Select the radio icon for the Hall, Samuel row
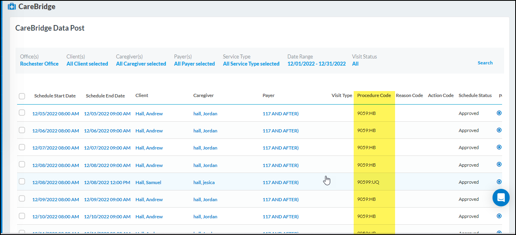 pyautogui.click(x=499, y=182)
